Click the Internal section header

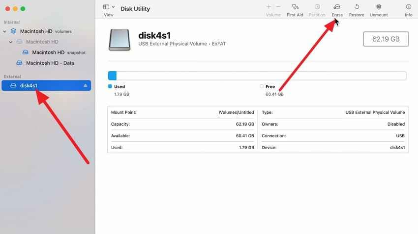point(11,22)
